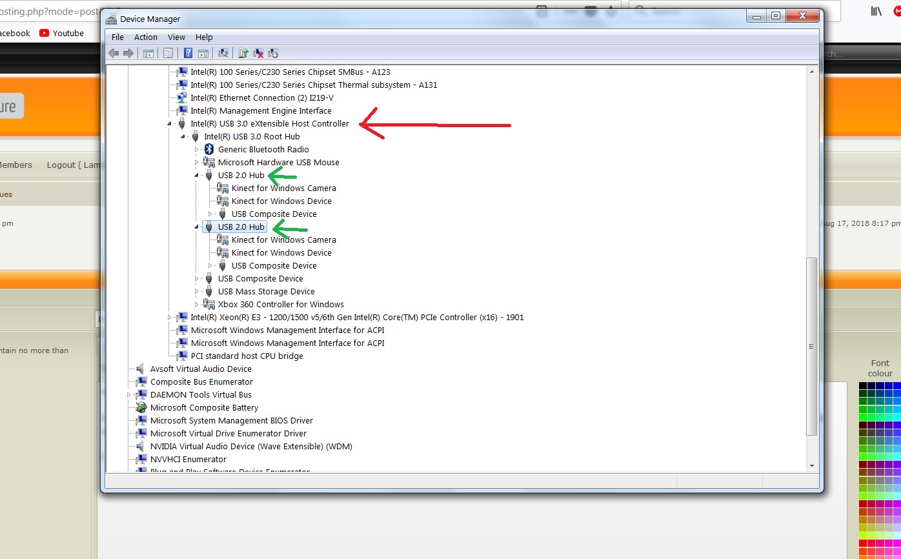901x559 pixels.
Task: Click the network icon beside Intel Ethernet Connection
Action: pyautogui.click(x=182, y=97)
